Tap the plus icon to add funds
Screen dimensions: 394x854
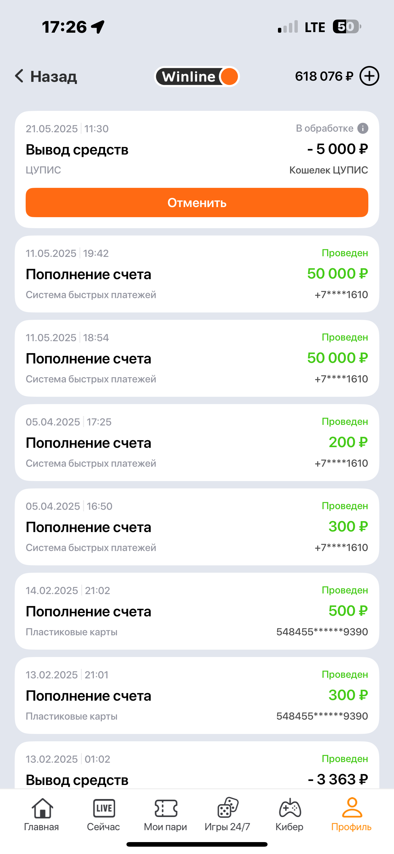(370, 76)
